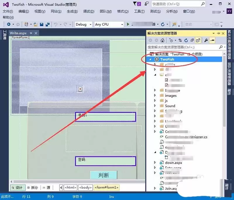The image size is (234, 200).
Task: Click the 判断 button on the form design
Action: pos(104,175)
